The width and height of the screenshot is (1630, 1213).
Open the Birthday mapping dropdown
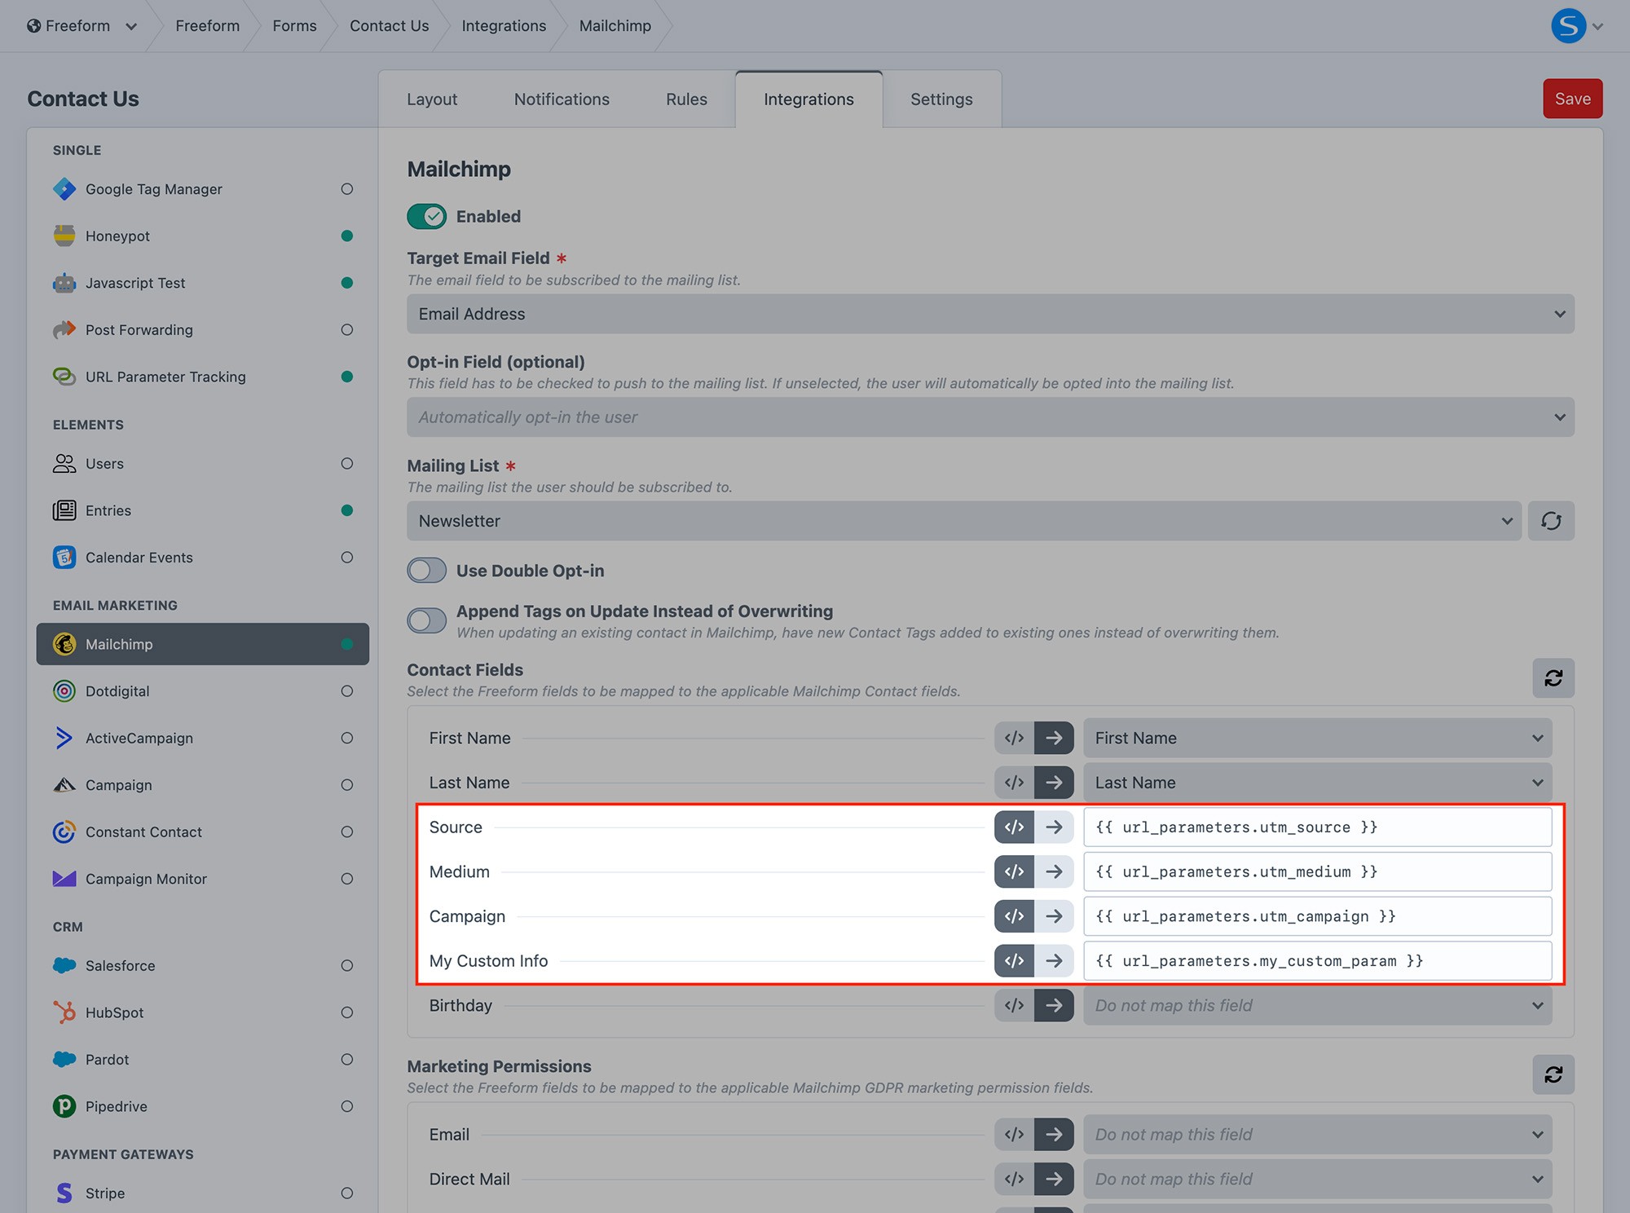point(1317,1006)
